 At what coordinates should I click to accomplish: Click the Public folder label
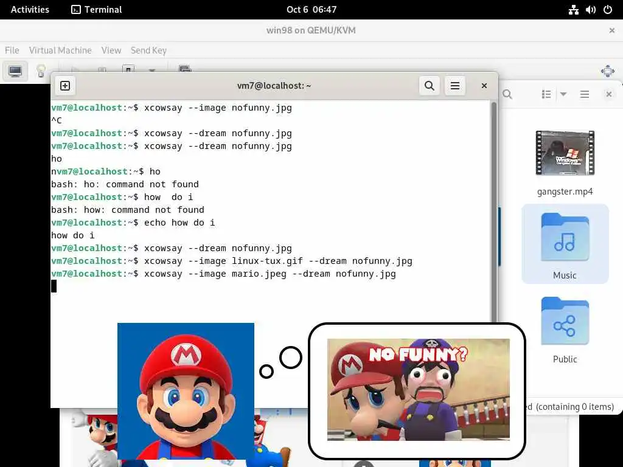click(565, 359)
